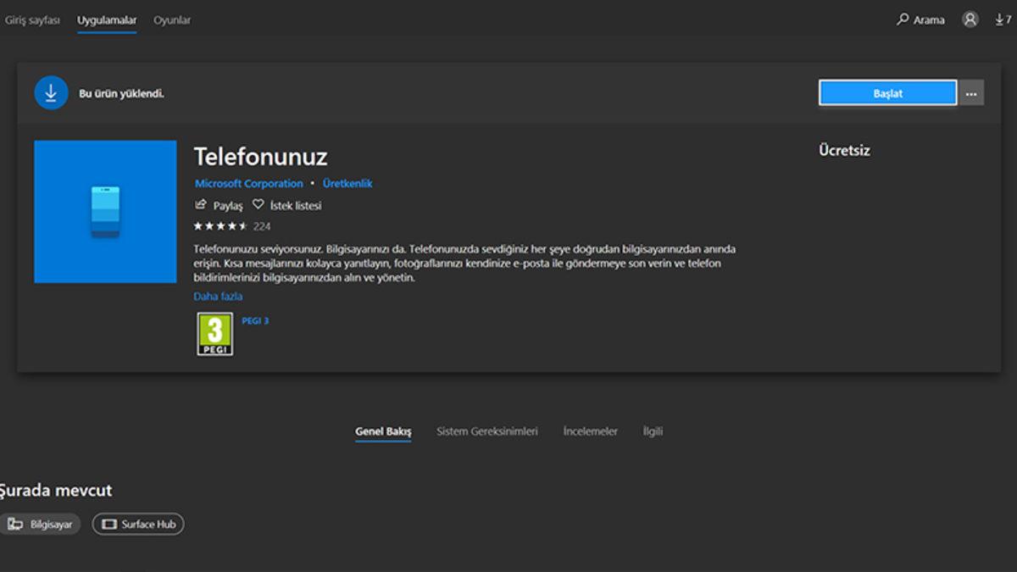Open the heart wishlist toggle
The height and width of the screenshot is (572, 1017).
click(258, 205)
